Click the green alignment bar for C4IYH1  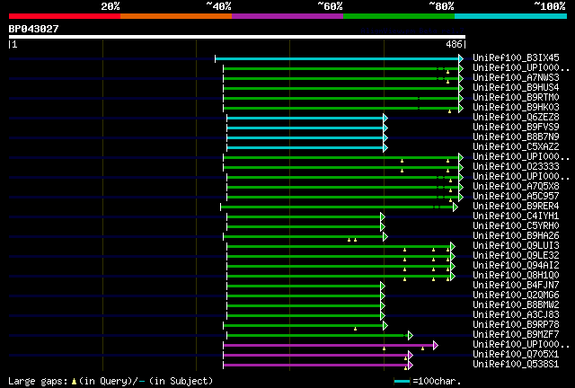[x=304, y=217]
